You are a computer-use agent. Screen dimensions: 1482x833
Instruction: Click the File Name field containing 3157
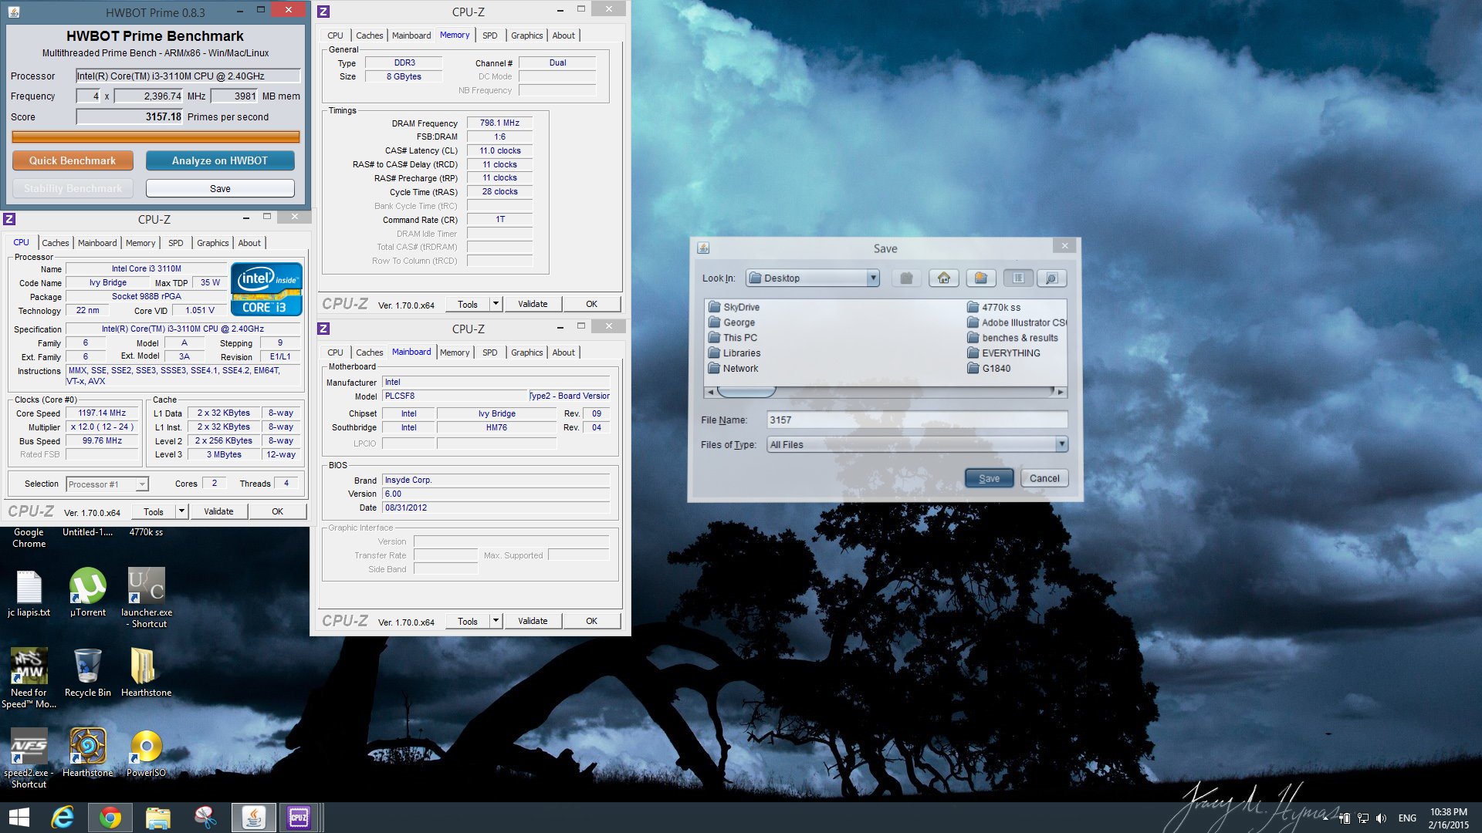917,420
